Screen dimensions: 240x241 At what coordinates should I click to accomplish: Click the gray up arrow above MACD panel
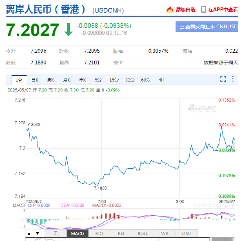pos(226,206)
